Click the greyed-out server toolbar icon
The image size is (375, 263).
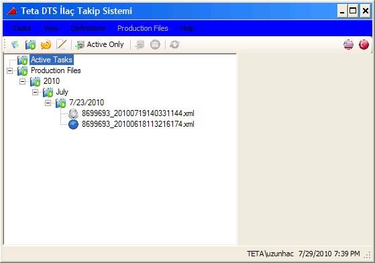pos(140,44)
